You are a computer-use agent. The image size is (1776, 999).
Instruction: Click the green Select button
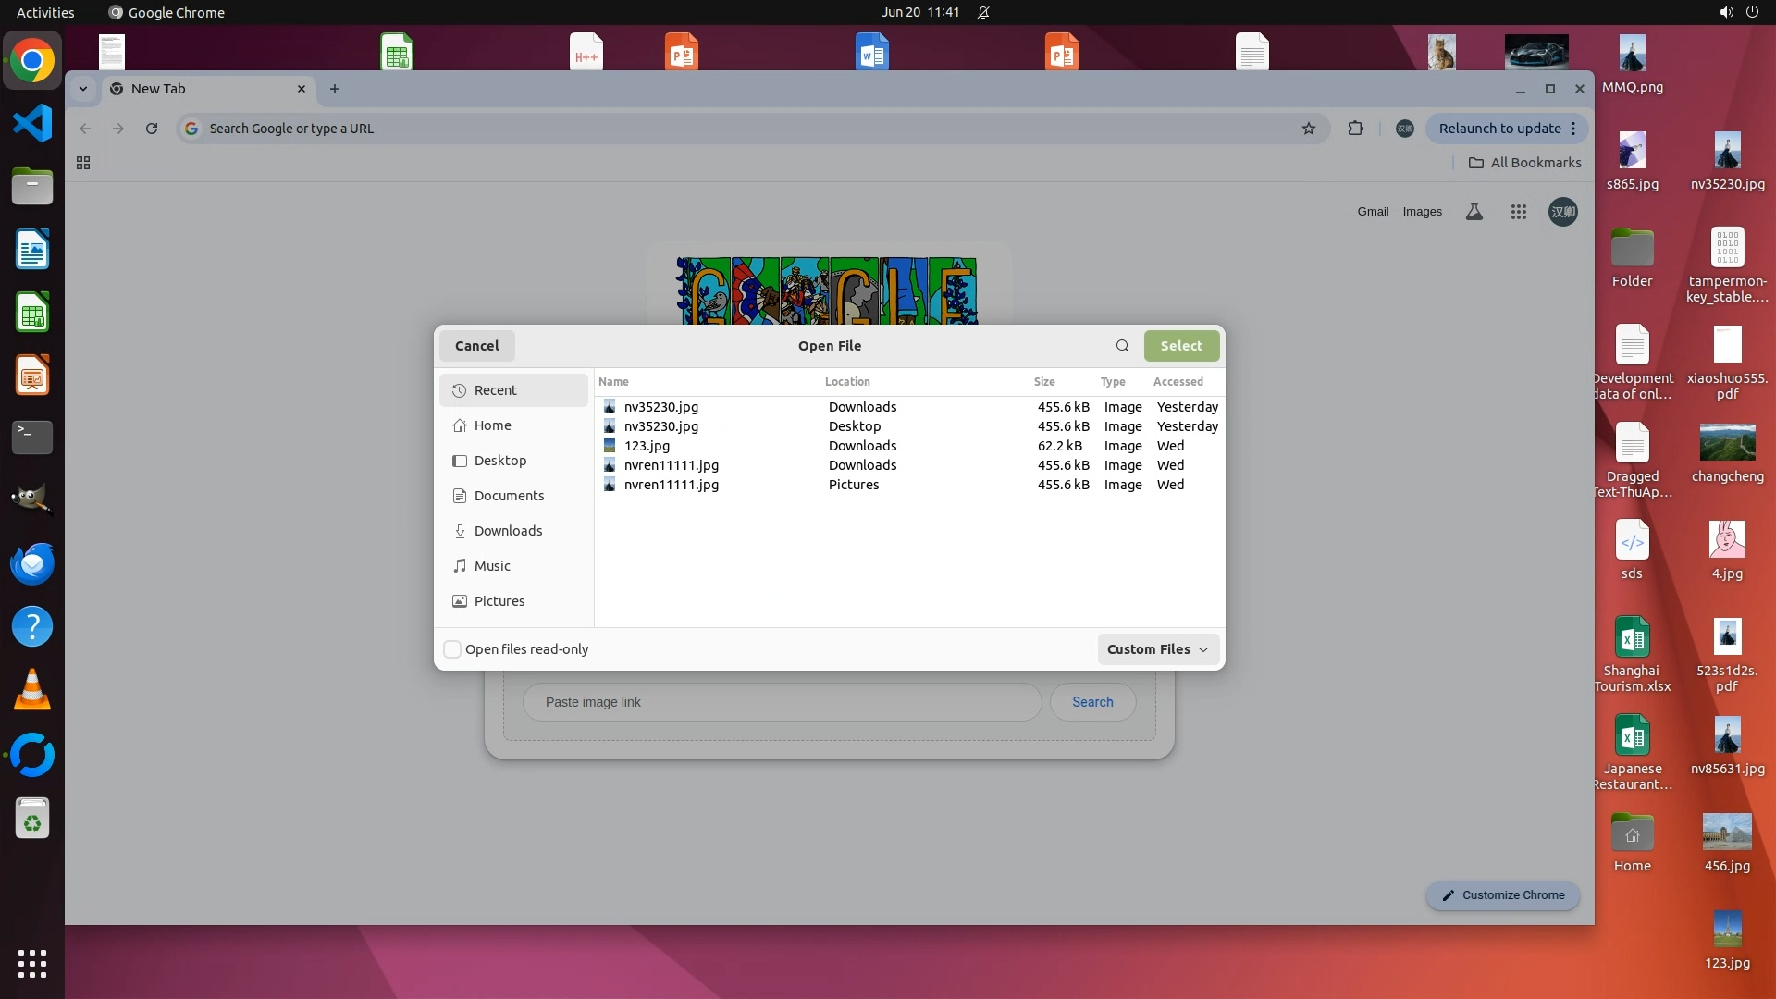point(1181,346)
